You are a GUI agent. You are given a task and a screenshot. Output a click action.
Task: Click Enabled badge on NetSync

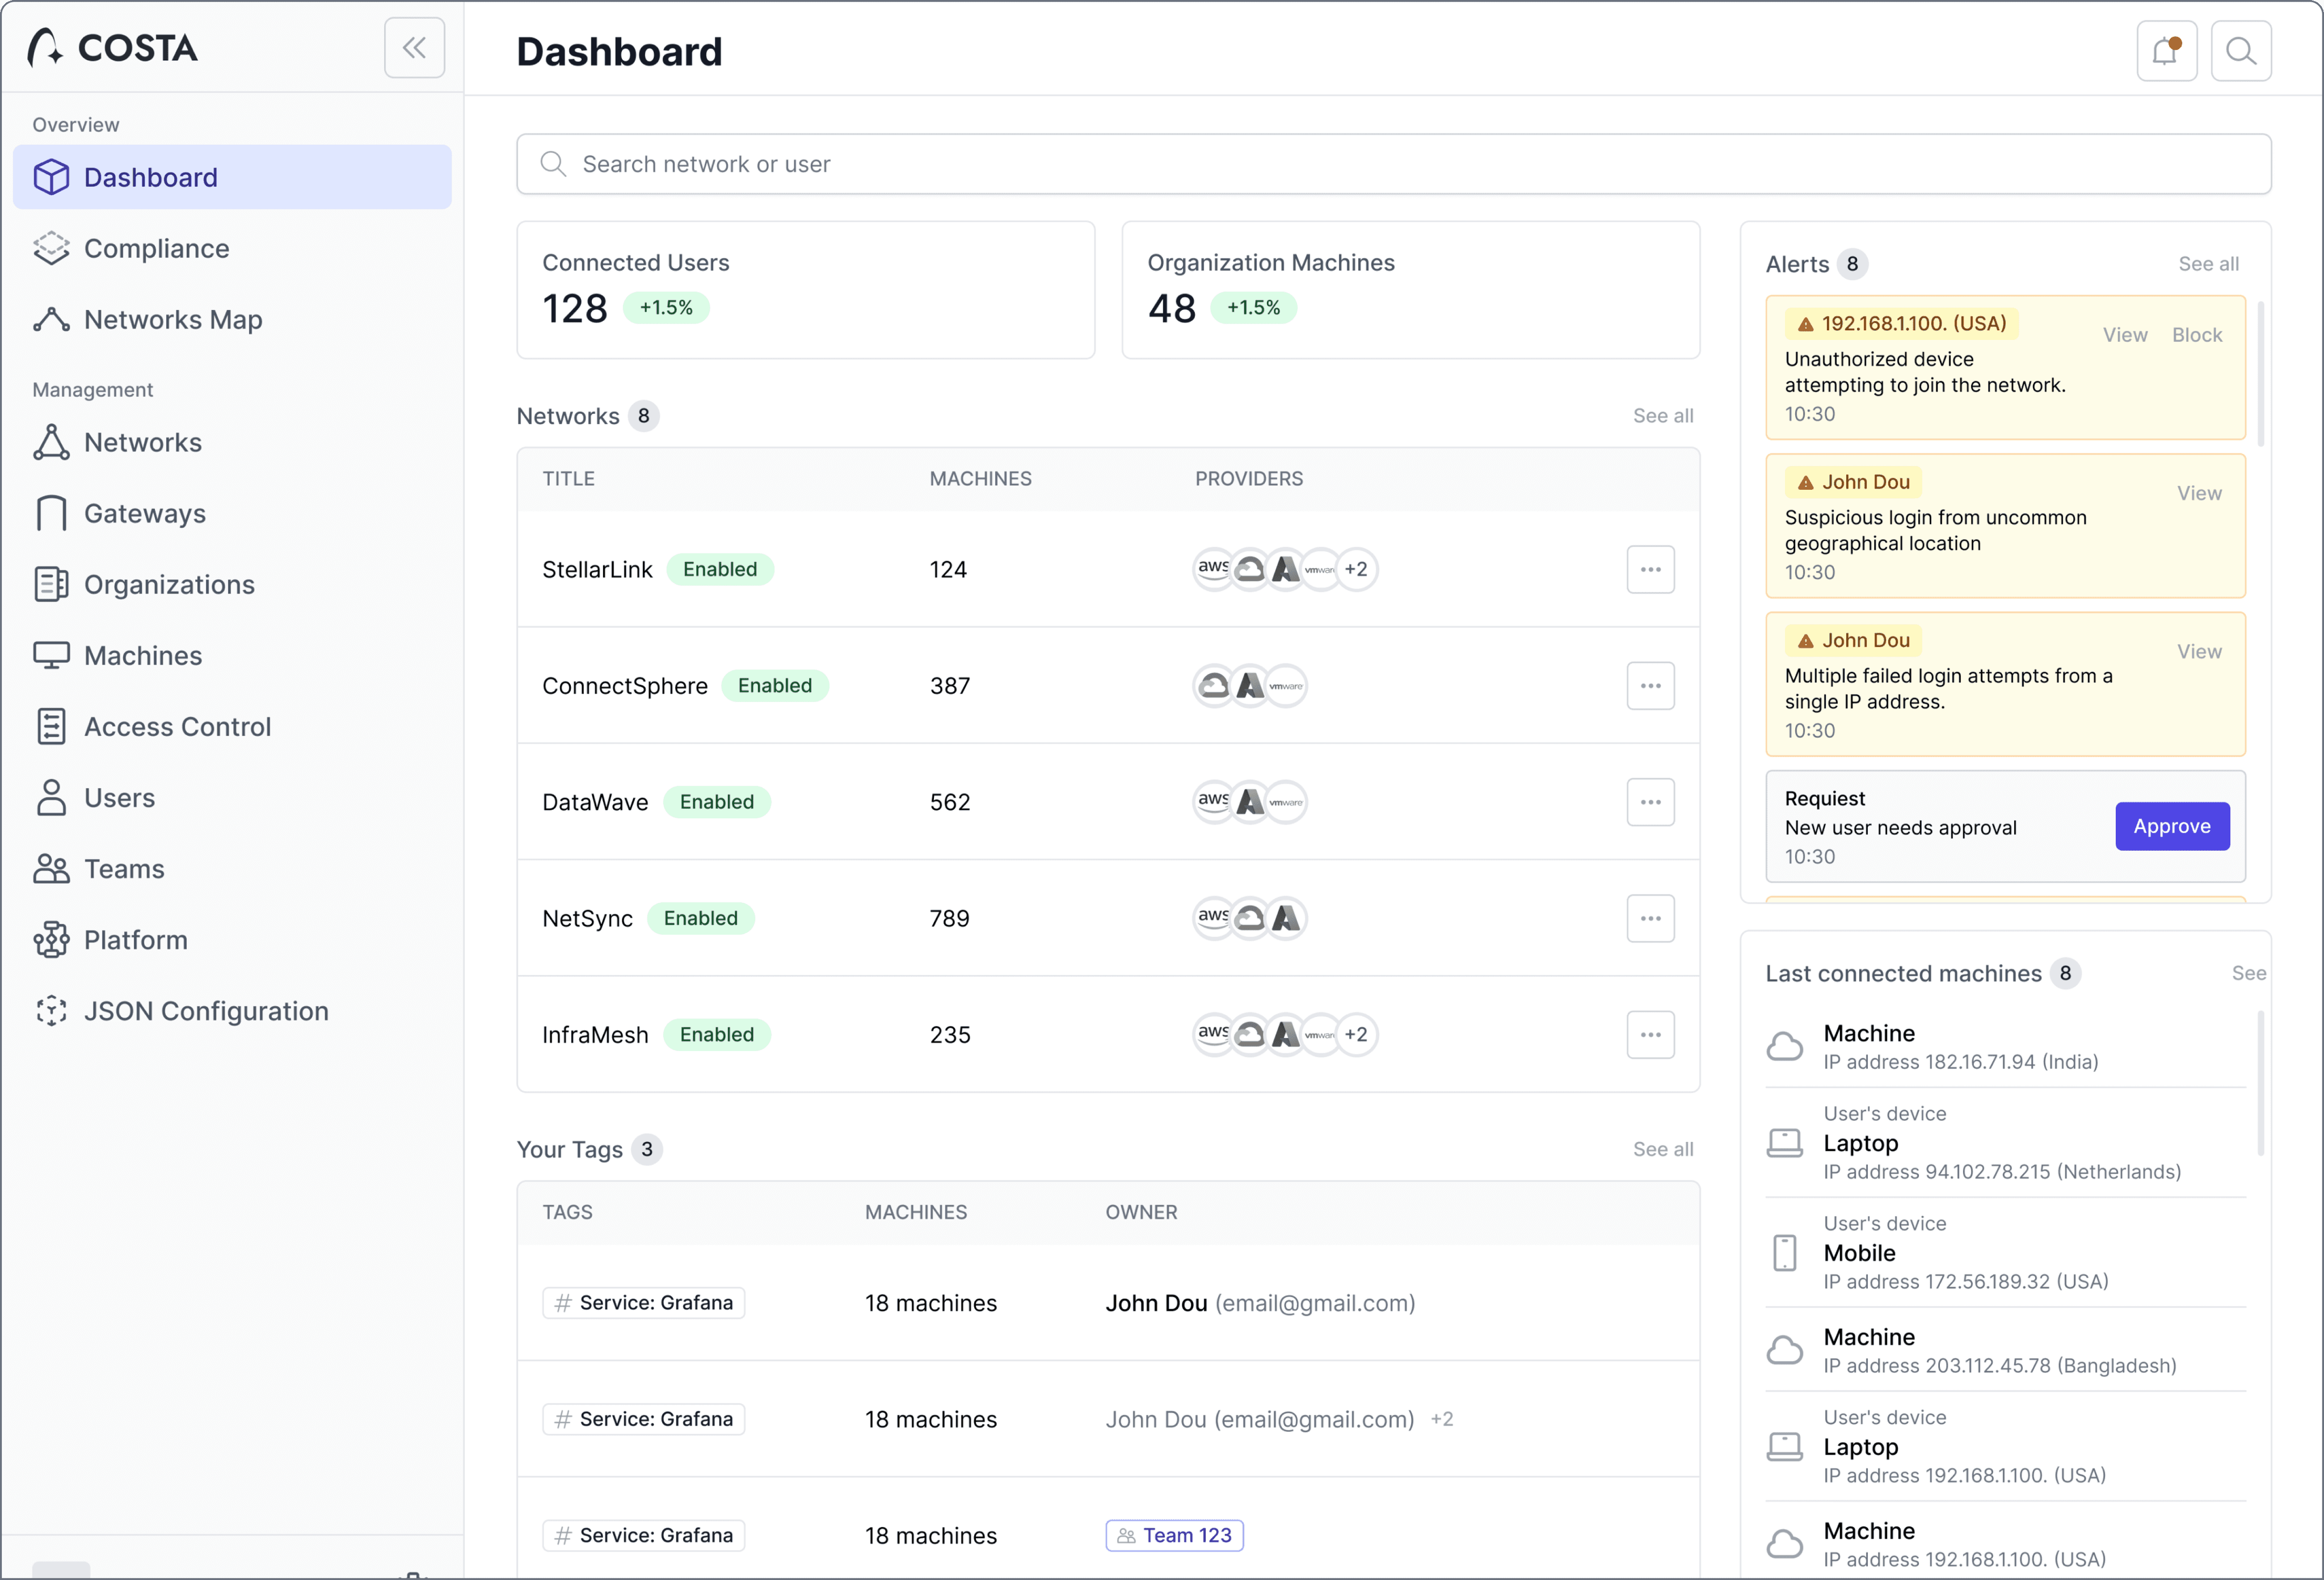click(x=700, y=918)
